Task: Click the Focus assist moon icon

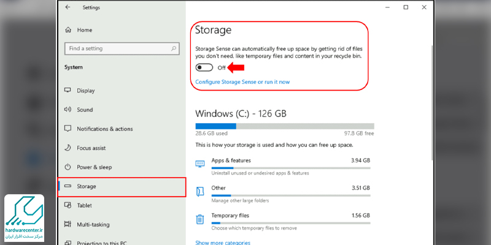Action: pos(68,148)
